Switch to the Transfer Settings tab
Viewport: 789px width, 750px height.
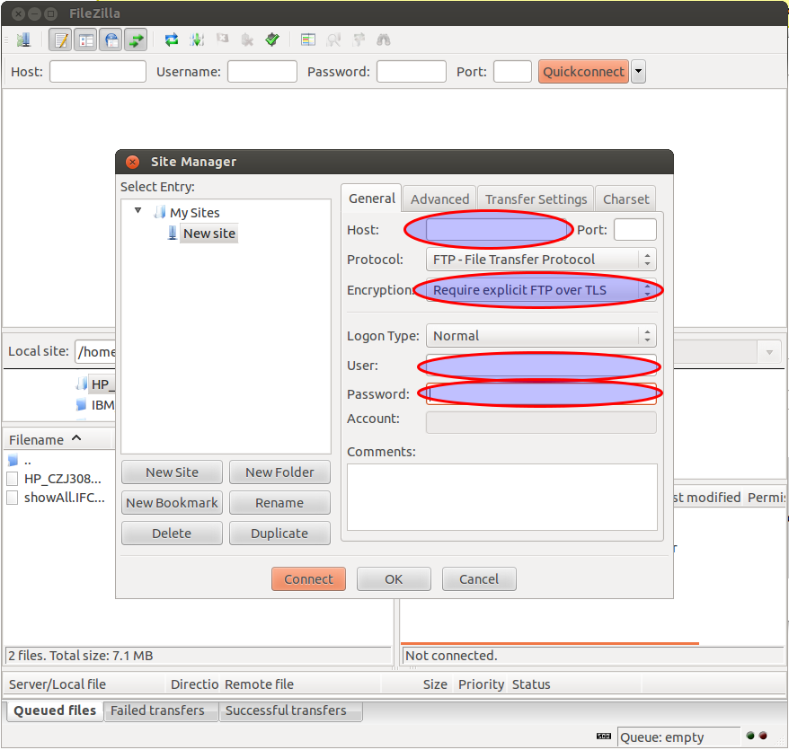point(536,199)
